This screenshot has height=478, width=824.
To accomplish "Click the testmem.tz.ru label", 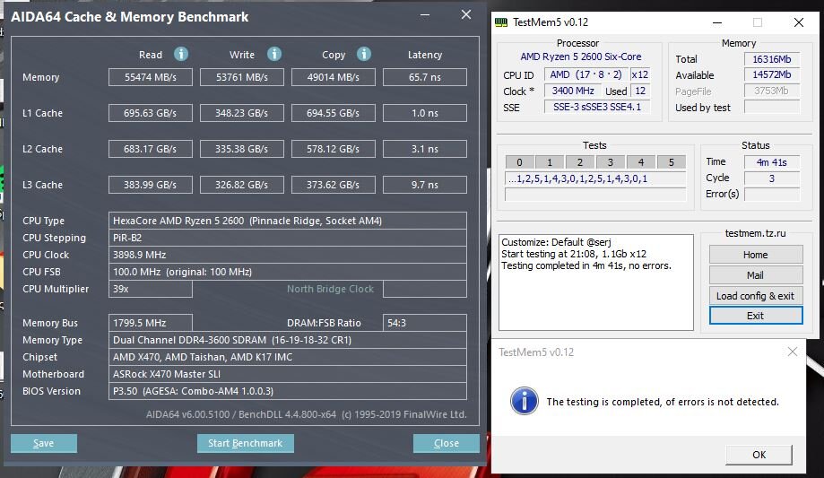I will point(755,233).
